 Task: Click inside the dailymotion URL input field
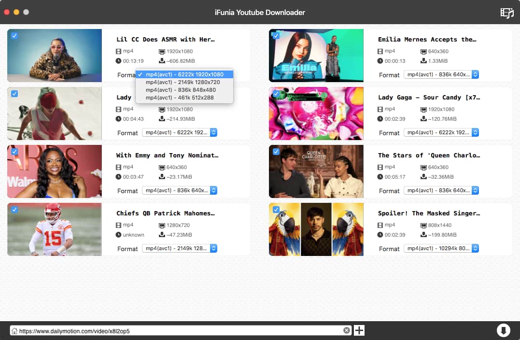[x=179, y=331]
